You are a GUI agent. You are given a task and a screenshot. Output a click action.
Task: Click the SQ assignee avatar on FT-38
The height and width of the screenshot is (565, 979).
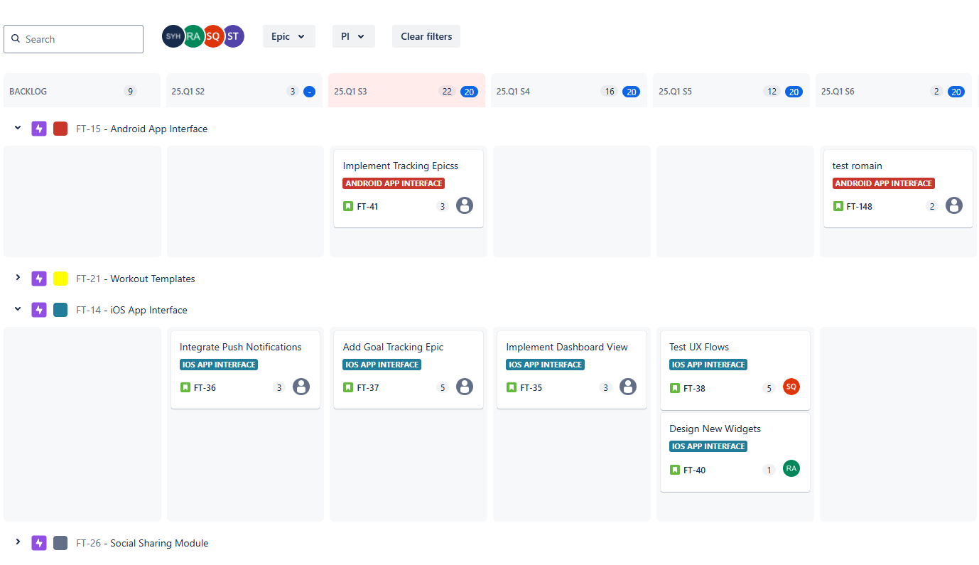coord(791,387)
